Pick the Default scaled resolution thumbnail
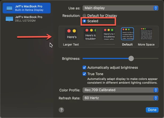 (x=127, y=34)
